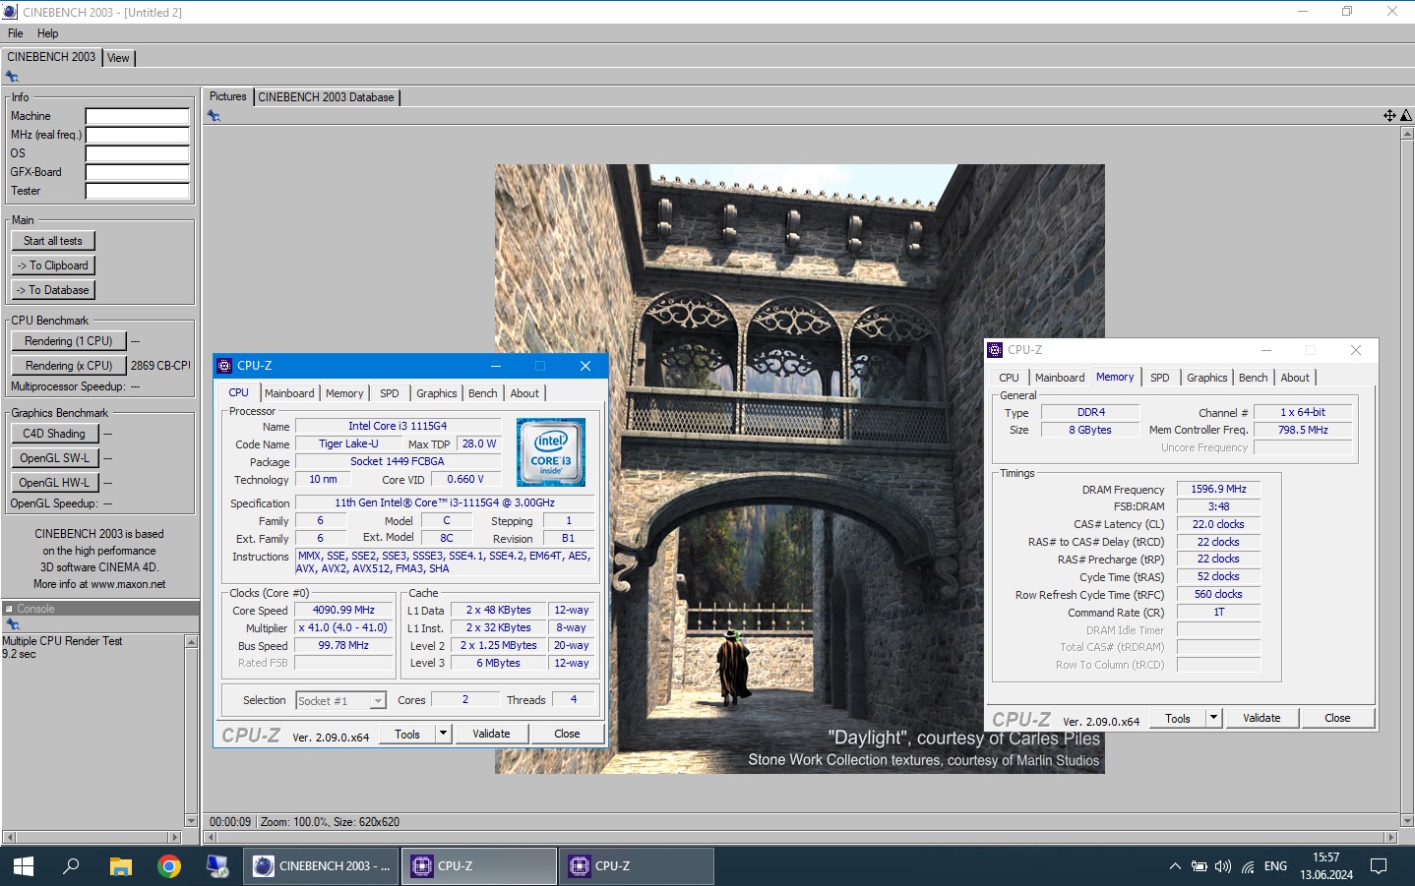Image resolution: width=1415 pixels, height=886 pixels.
Task: Switch to CINEBENCH 2003 Database tab
Action: (x=326, y=97)
